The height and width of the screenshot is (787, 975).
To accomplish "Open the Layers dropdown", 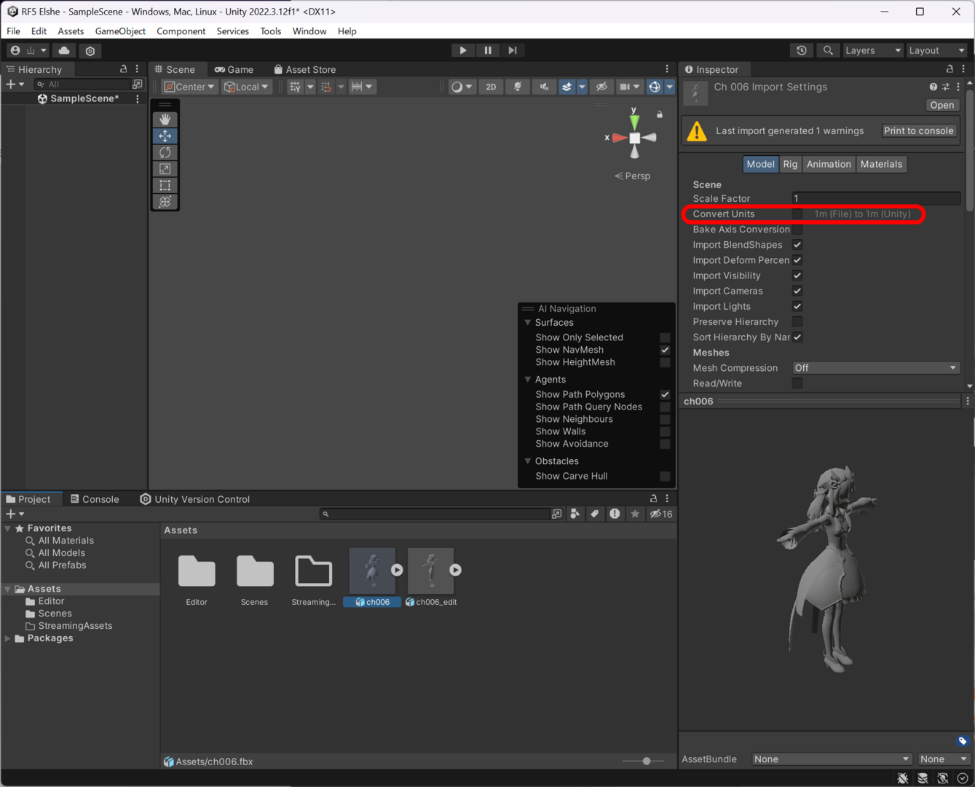I will (x=872, y=50).
